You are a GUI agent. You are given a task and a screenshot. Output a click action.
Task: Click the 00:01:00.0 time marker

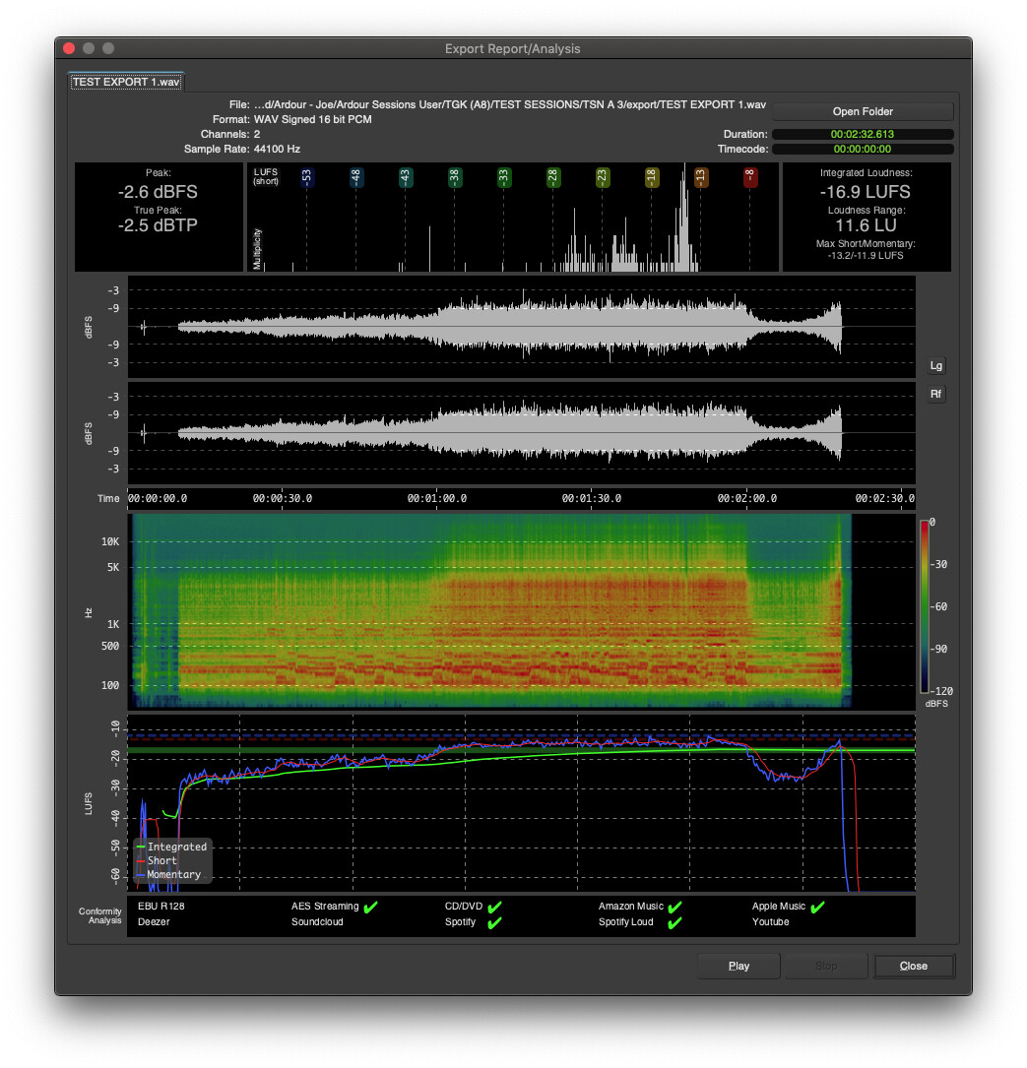click(438, 498)
